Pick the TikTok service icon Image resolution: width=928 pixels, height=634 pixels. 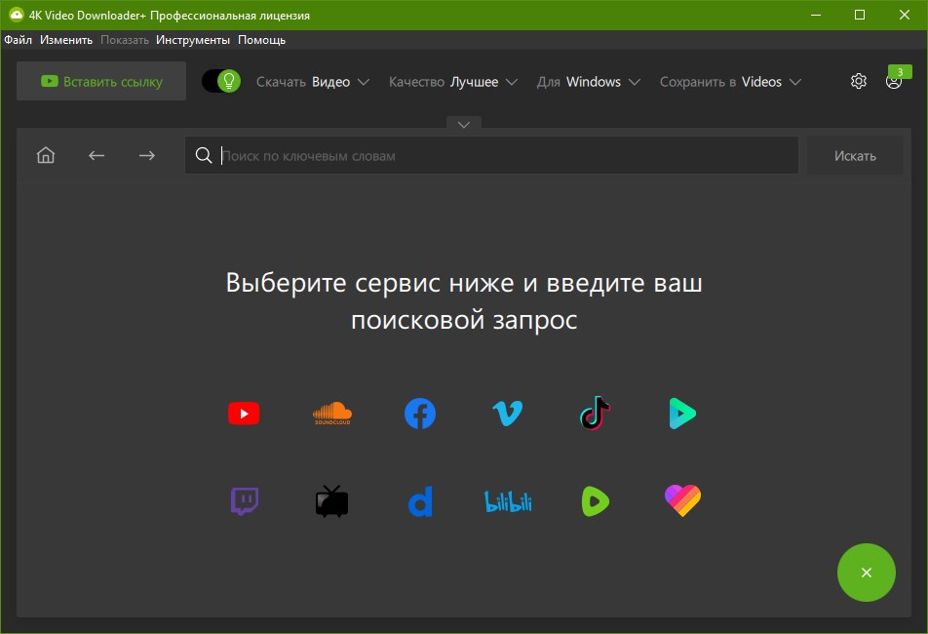(x=595, y=414)
